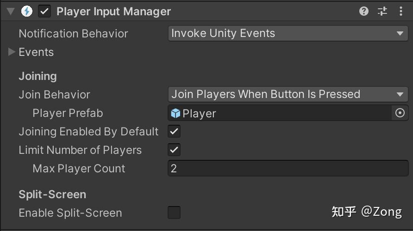Collapse the Player Input Manager component

click(11, 12)
